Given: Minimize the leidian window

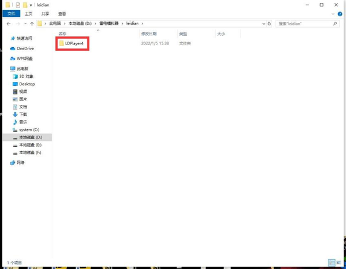Looking at the screenshot, I should pos(307,5).
